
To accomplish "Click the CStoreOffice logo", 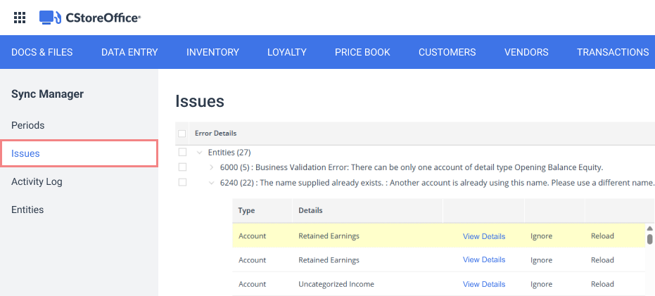I will [90, 18].
